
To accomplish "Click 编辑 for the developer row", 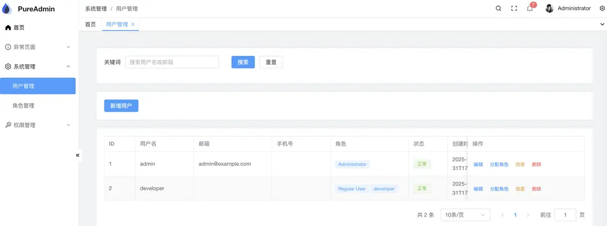I will click(x=478, y=189).
